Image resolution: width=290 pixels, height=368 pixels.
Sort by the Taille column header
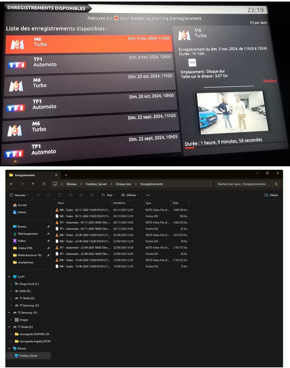tap(176, 203)
